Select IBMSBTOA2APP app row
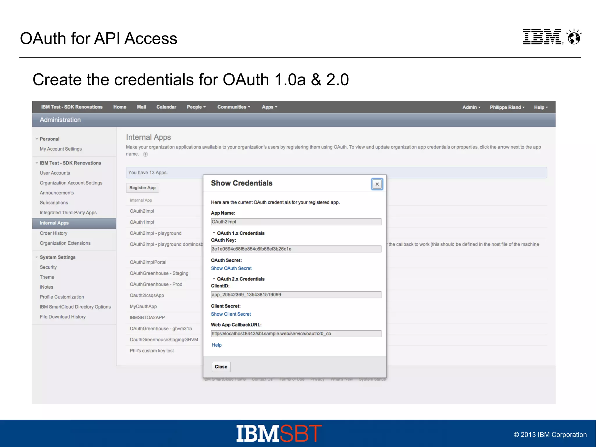This screenshot has width=596, height=447. point(147,317)
